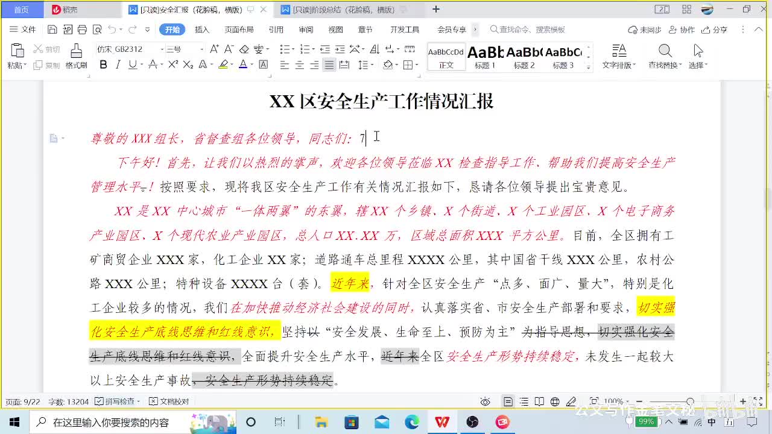This screenshot has height=434, width=772.
Task: Switch to the 视图 ribbon tab
Action: [x=335, y=30]
